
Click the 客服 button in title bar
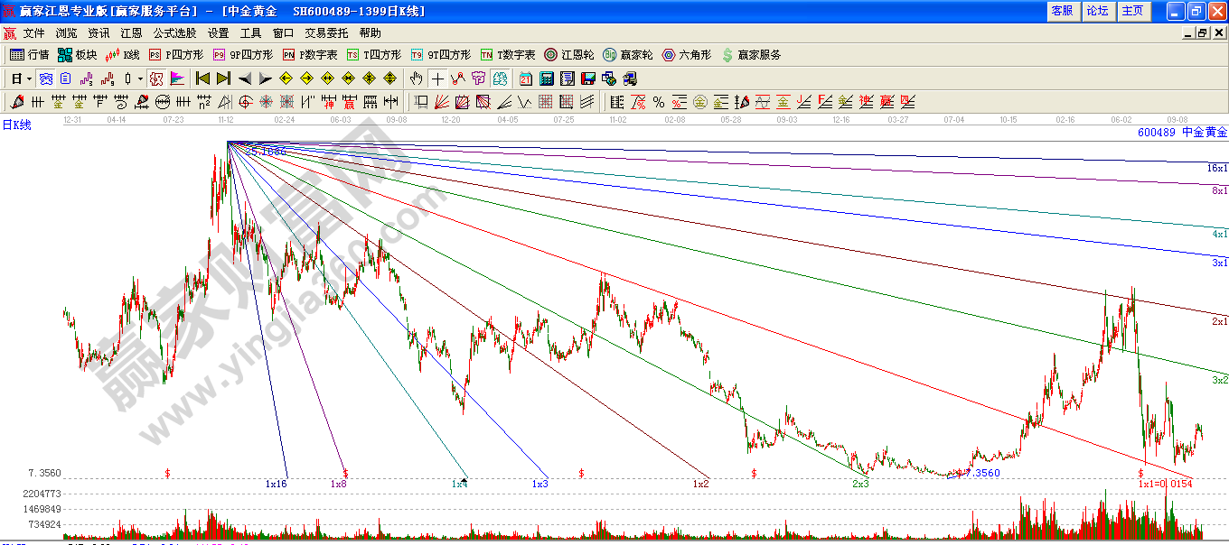(1062, 11)
